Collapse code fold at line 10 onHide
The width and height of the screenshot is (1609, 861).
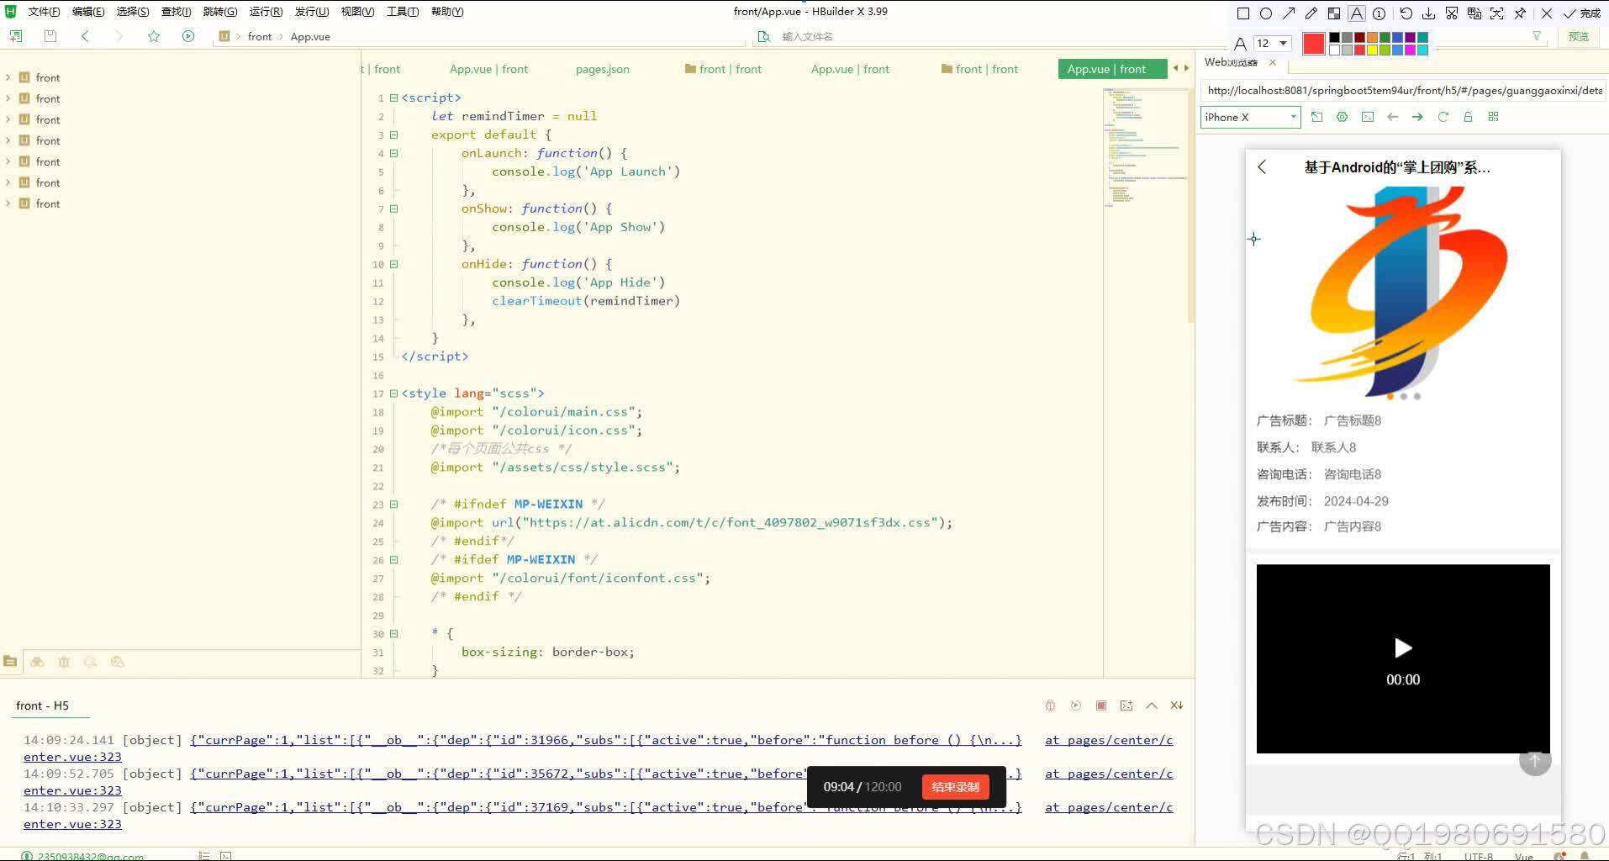pos(393,264)
